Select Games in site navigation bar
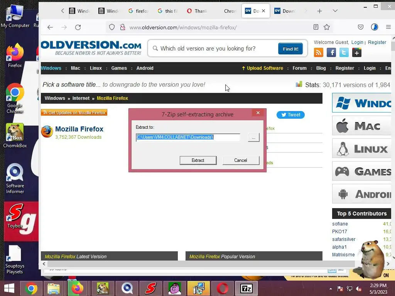Screen dimensions: 395x296 119,68
